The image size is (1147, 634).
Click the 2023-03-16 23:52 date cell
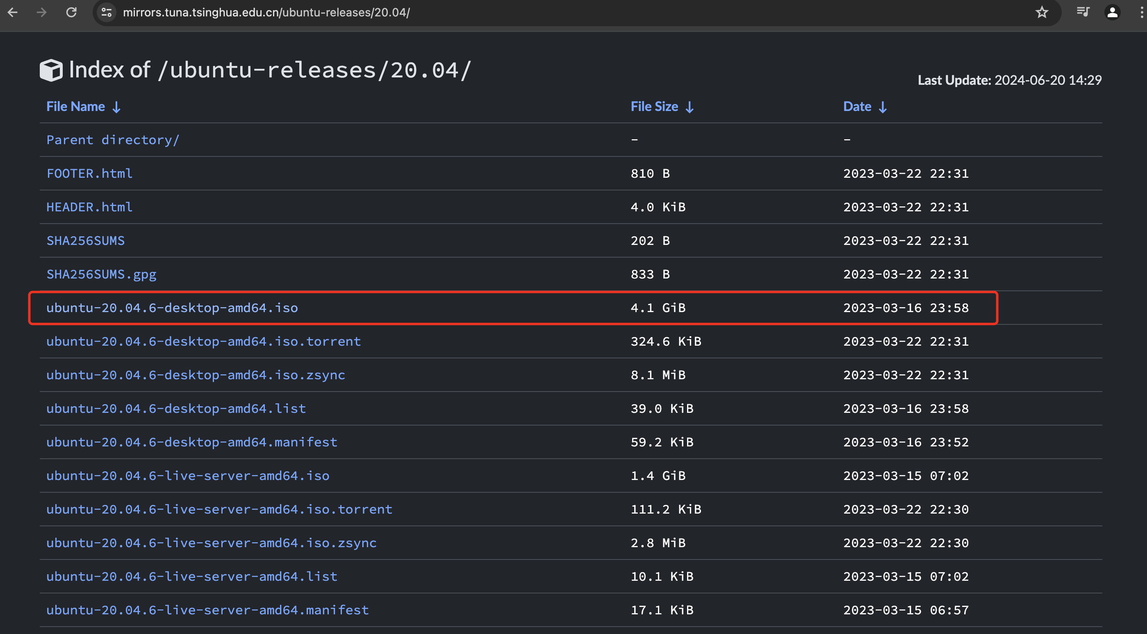906,442
